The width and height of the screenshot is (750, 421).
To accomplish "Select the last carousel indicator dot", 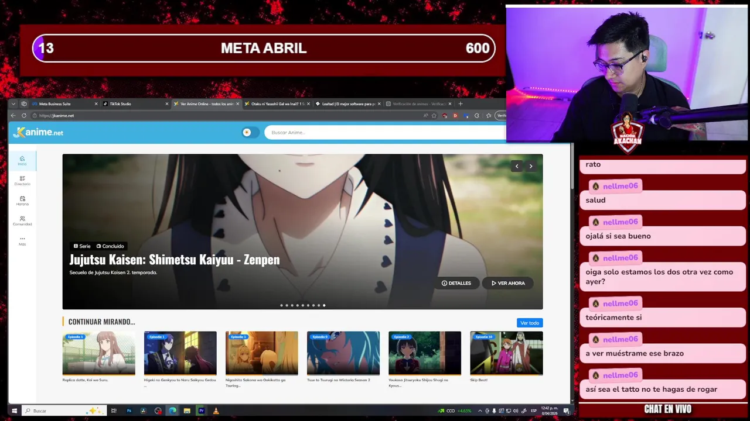I will (324, 305).
